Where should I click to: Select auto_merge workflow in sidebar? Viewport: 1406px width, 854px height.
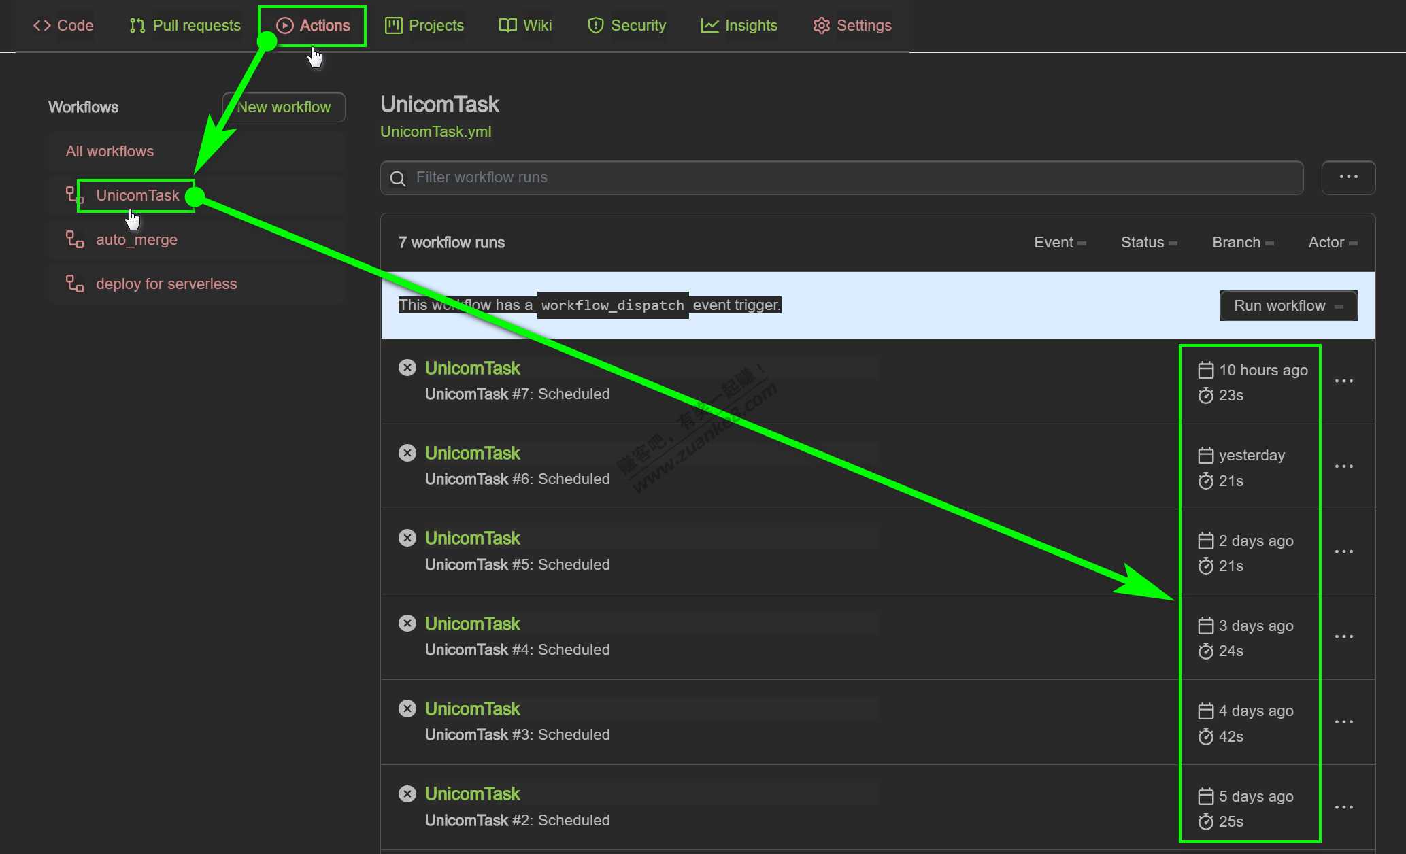(x=197, y=239)
